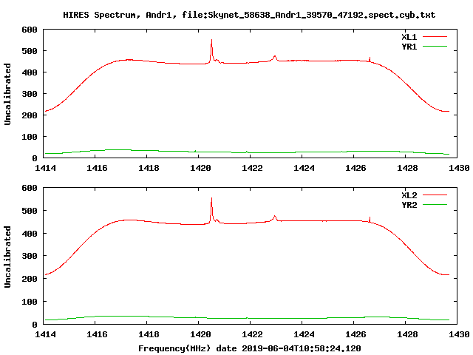This screenshot has height=355, width=473.
Task: Select the 300 y-axis tick of bottom plot
Action: (x=30, y=256)
